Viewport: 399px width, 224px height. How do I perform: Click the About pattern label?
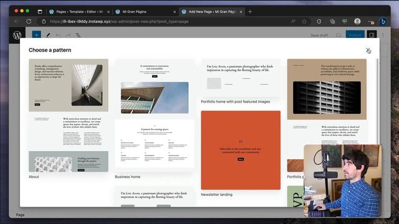click(34, 177)
